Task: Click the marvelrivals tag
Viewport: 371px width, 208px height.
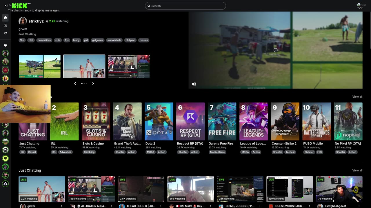Action: pyautogui.click(x=114, y=40)
